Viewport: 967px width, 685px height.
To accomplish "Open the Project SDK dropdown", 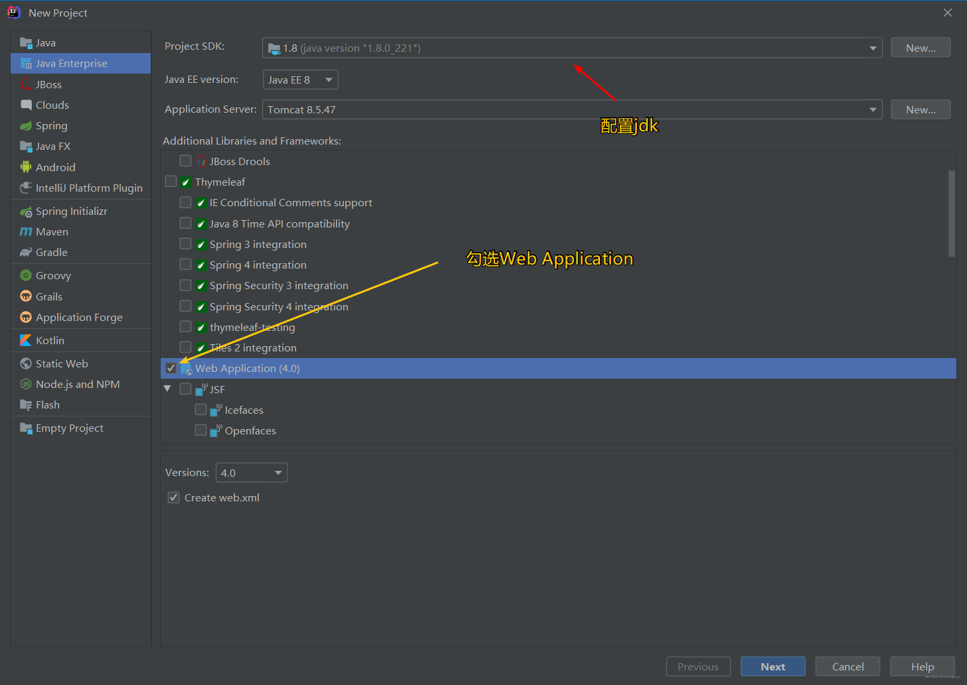I will (572, 48).
